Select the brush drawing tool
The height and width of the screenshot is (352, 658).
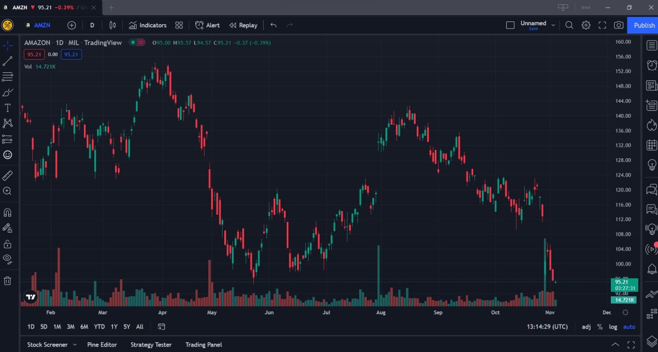tap(8, 93)
